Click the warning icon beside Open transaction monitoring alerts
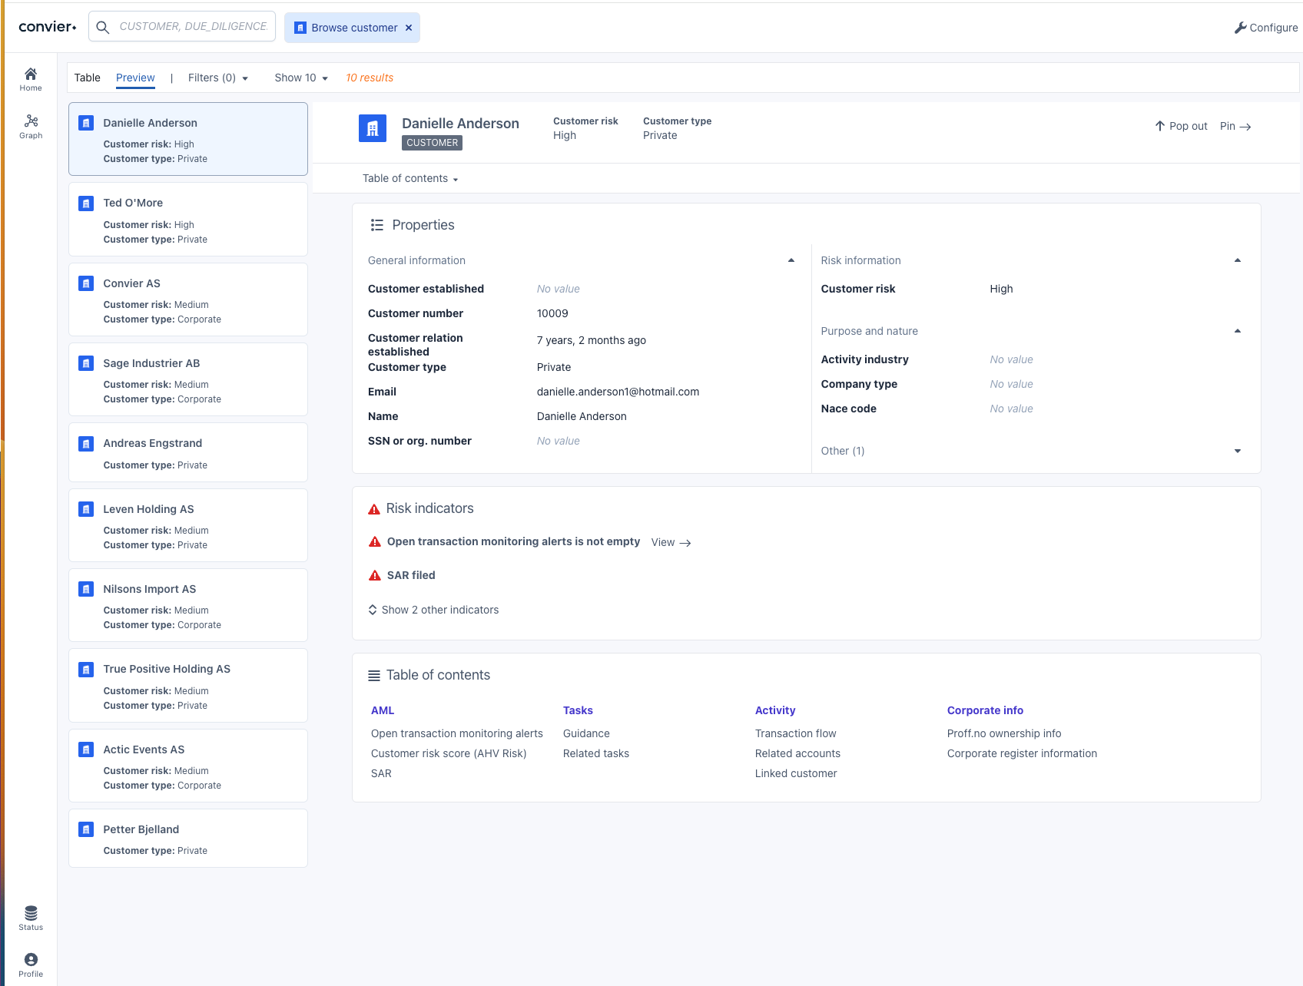 pos(375,541)
